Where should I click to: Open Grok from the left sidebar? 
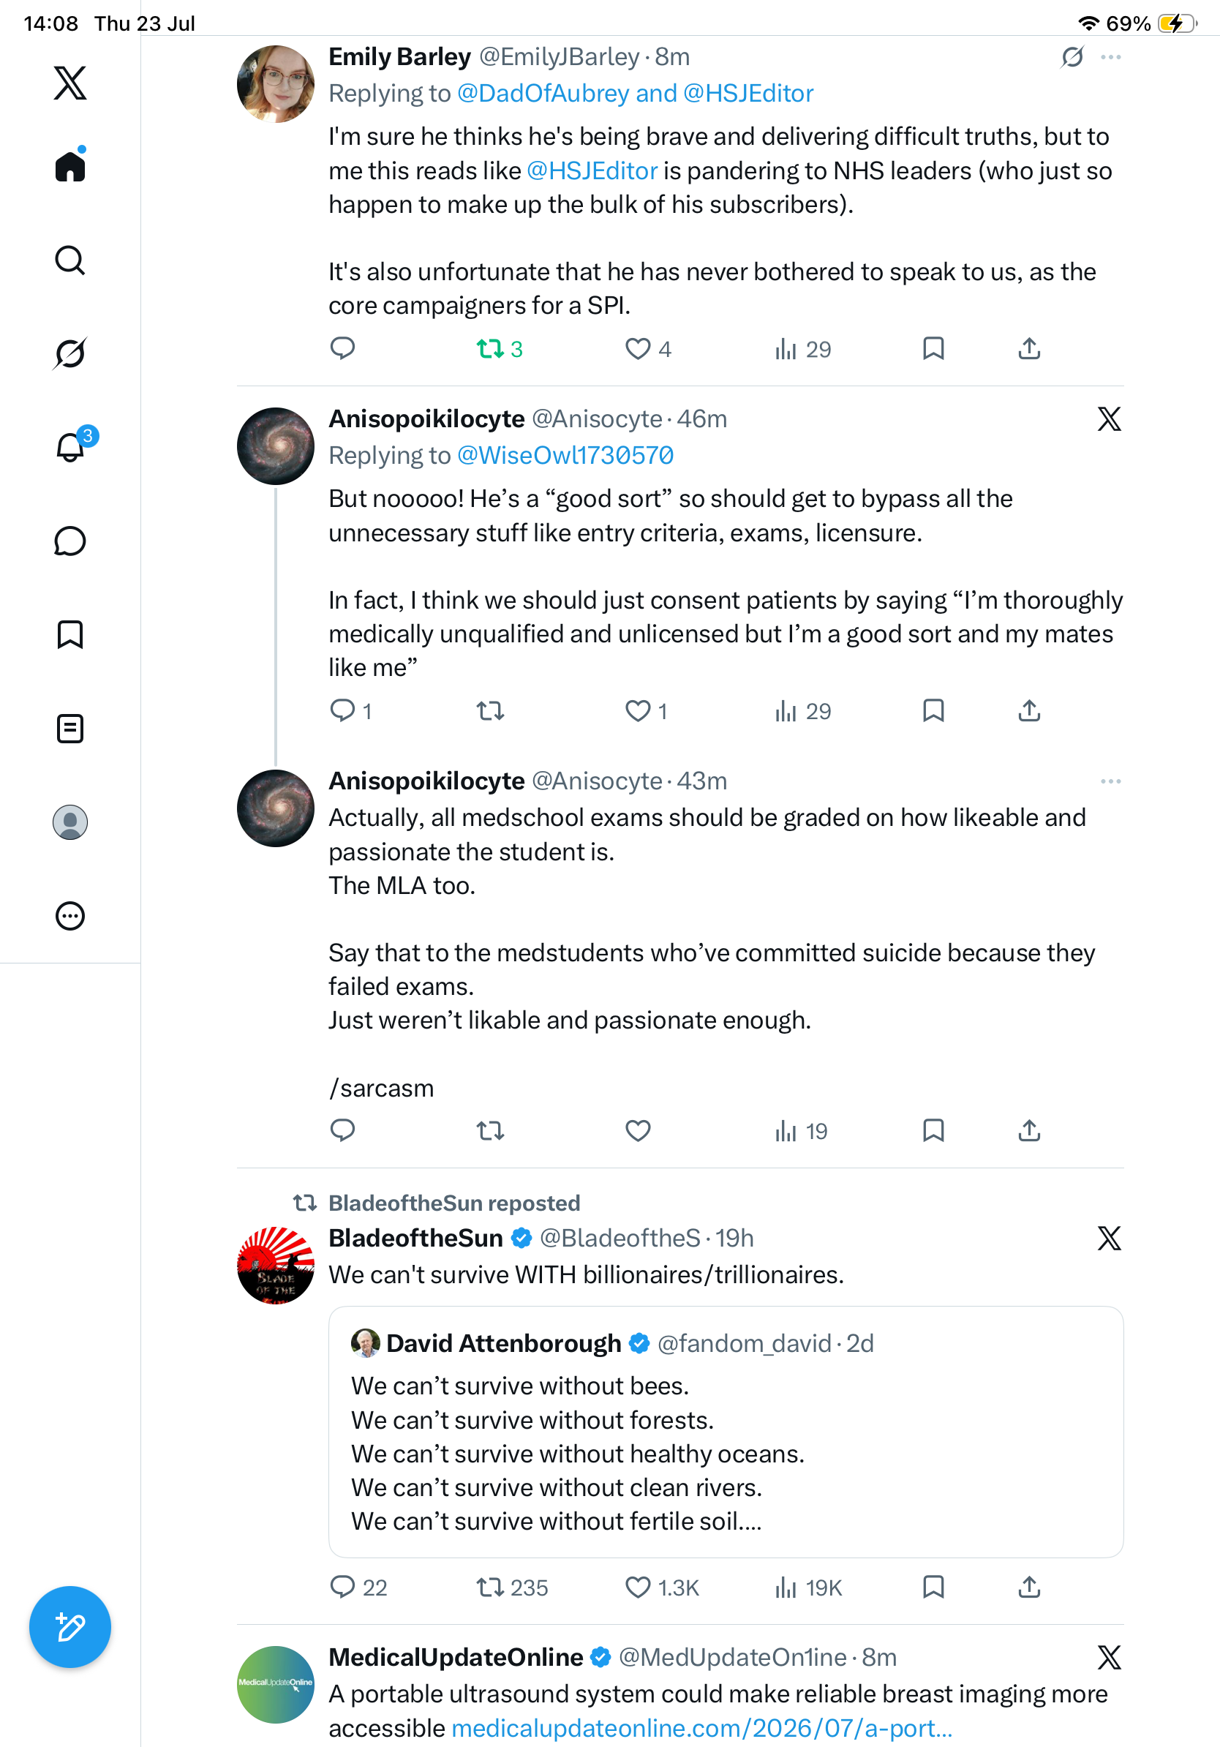(70, 353)
